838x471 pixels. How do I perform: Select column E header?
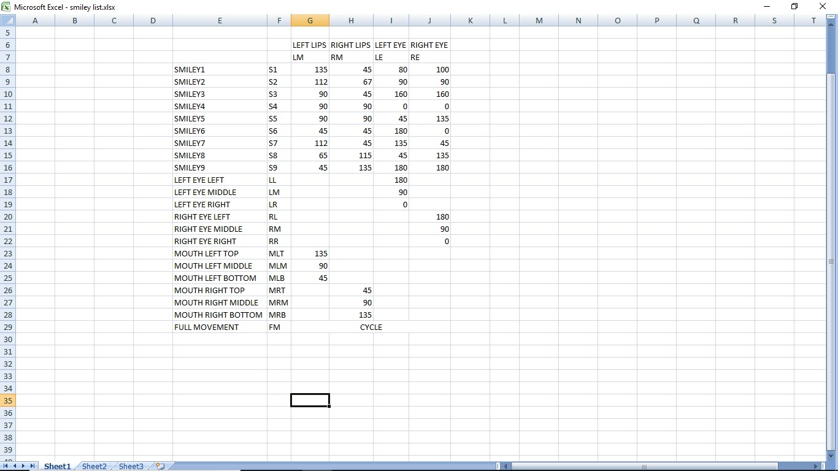(x=220, y=20)
